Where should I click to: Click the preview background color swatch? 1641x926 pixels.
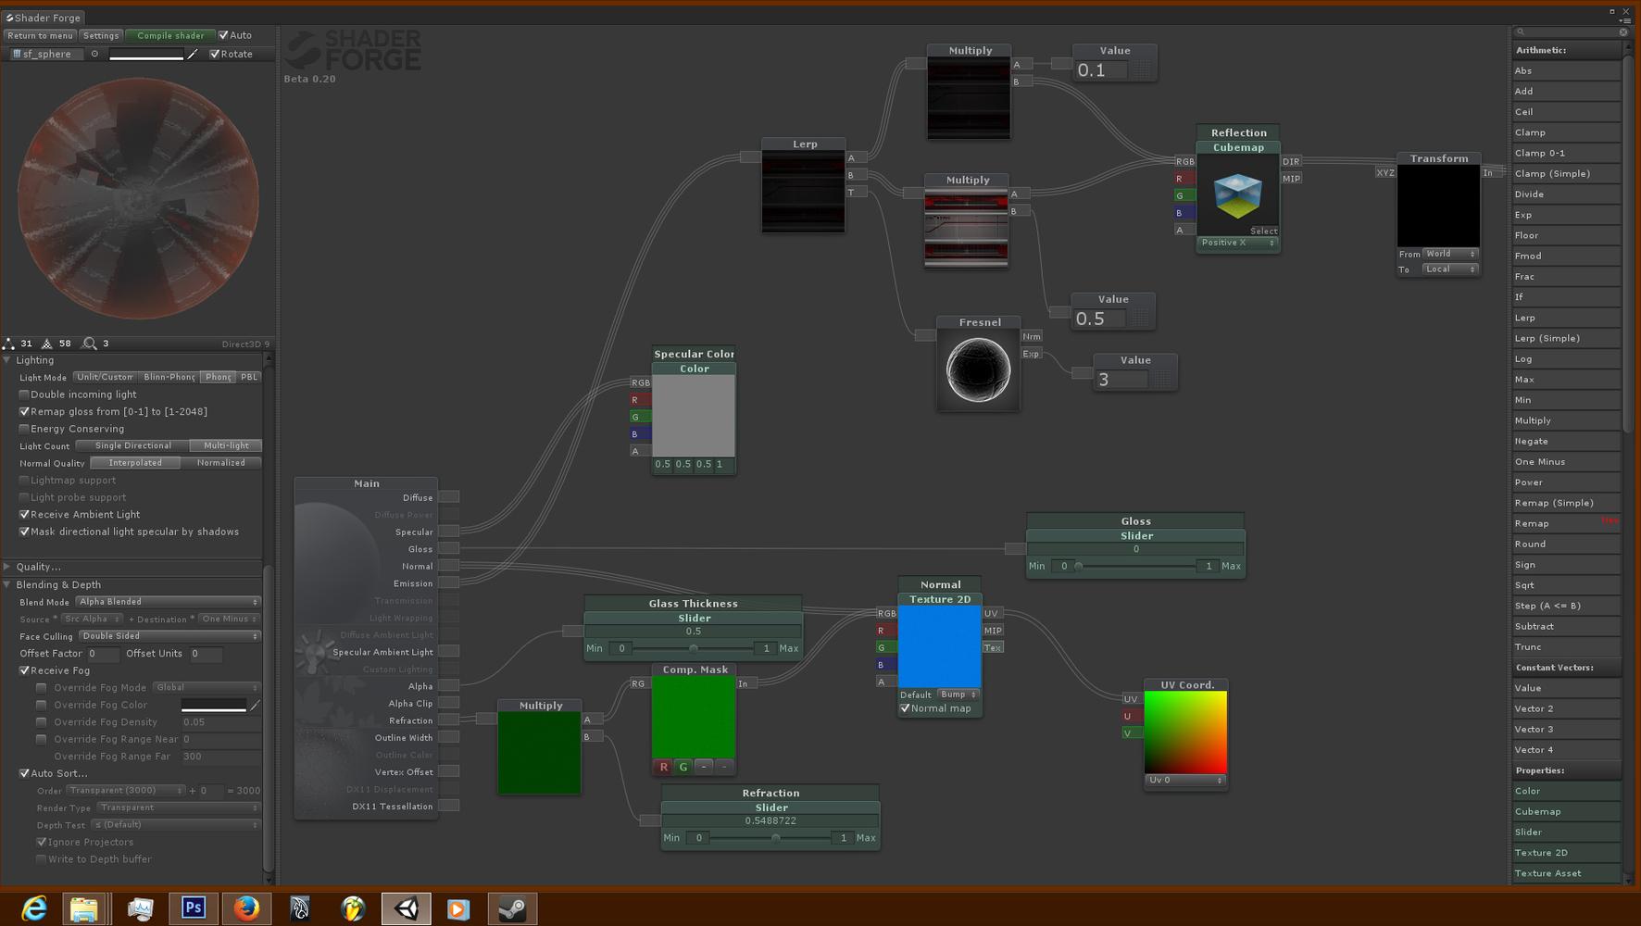pyautogui.click(x=146, y=54)
